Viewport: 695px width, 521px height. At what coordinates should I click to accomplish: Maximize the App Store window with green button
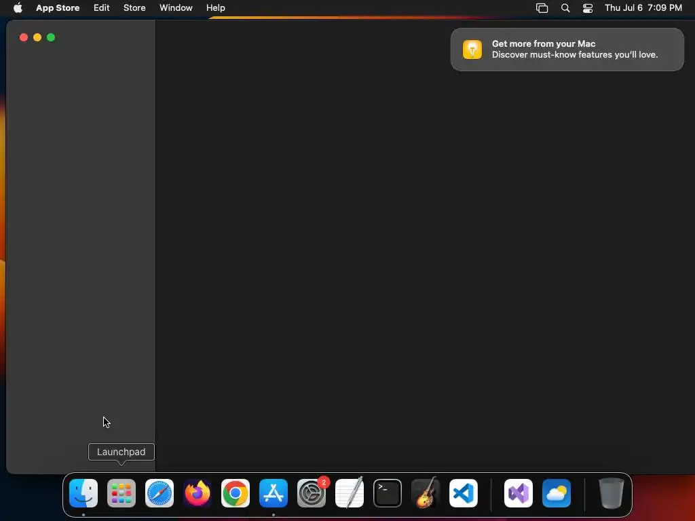(51, 38)
